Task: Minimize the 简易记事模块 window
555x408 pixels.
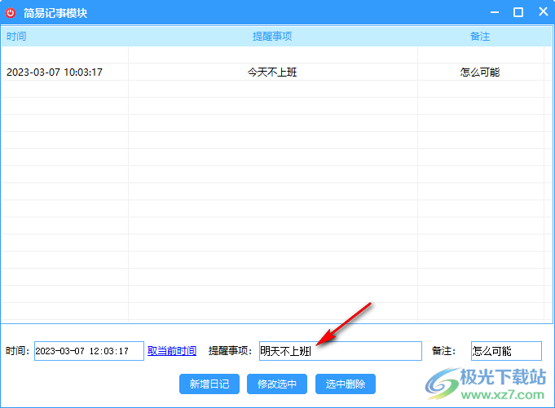Action: [x=493, y=12]
